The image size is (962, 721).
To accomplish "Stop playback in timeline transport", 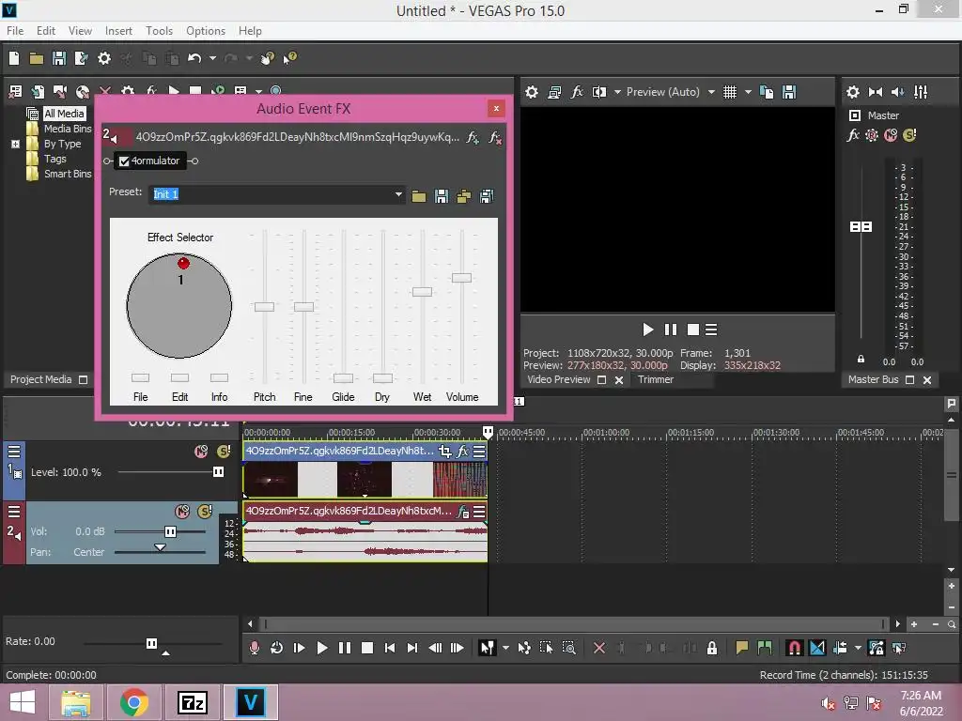I will tap(367, 648).
